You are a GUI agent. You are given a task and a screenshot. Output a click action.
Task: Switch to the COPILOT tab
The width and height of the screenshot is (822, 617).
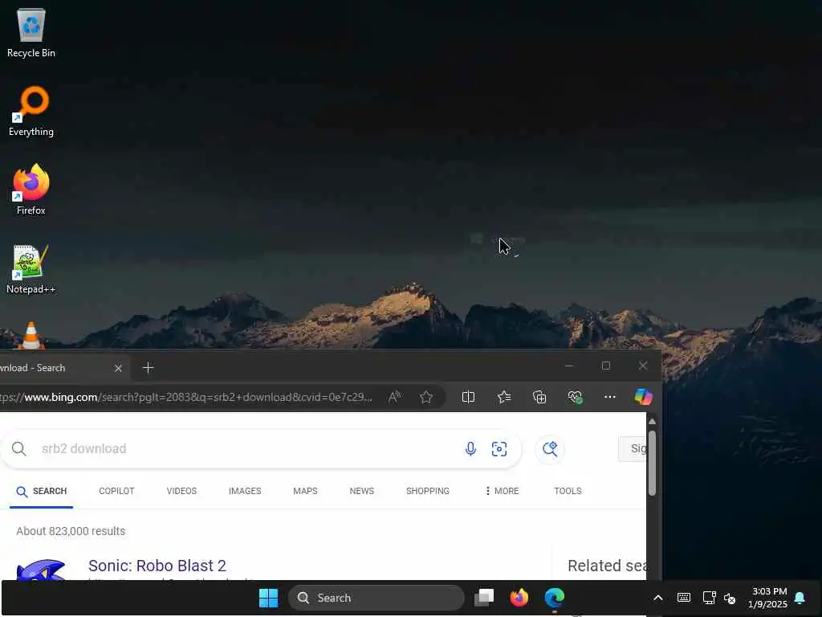click(116, 491)
